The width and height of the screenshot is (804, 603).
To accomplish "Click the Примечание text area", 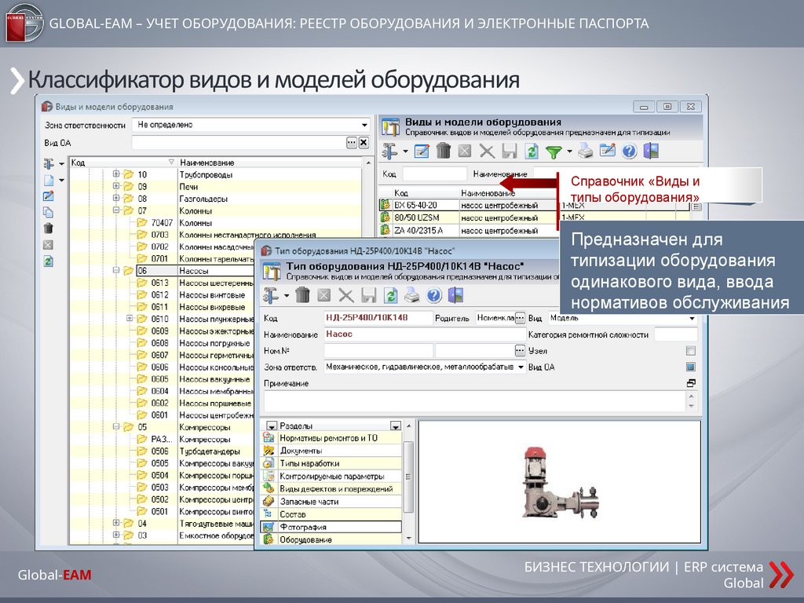I will tap(475, 400).
